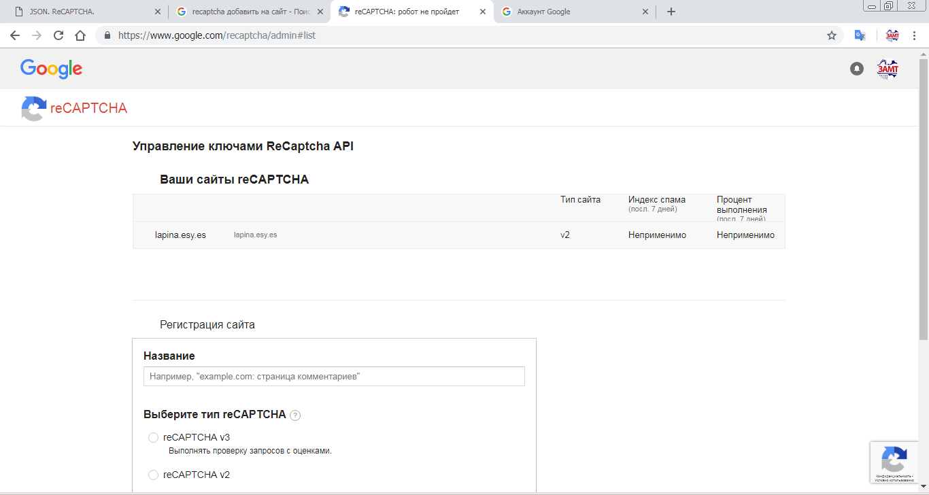The width and height of the screenshot is (929, 495).
Task: Open a new browser tab
Action: pyautogui.click(x=671, y=12)
